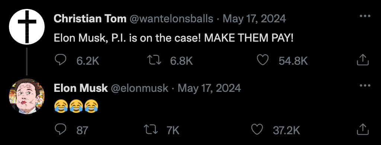The width and height of the screenshot is (381, 145).
Task: Open Elon Musk's May 17, 2024 timestamp
Action: coord(209,88)
